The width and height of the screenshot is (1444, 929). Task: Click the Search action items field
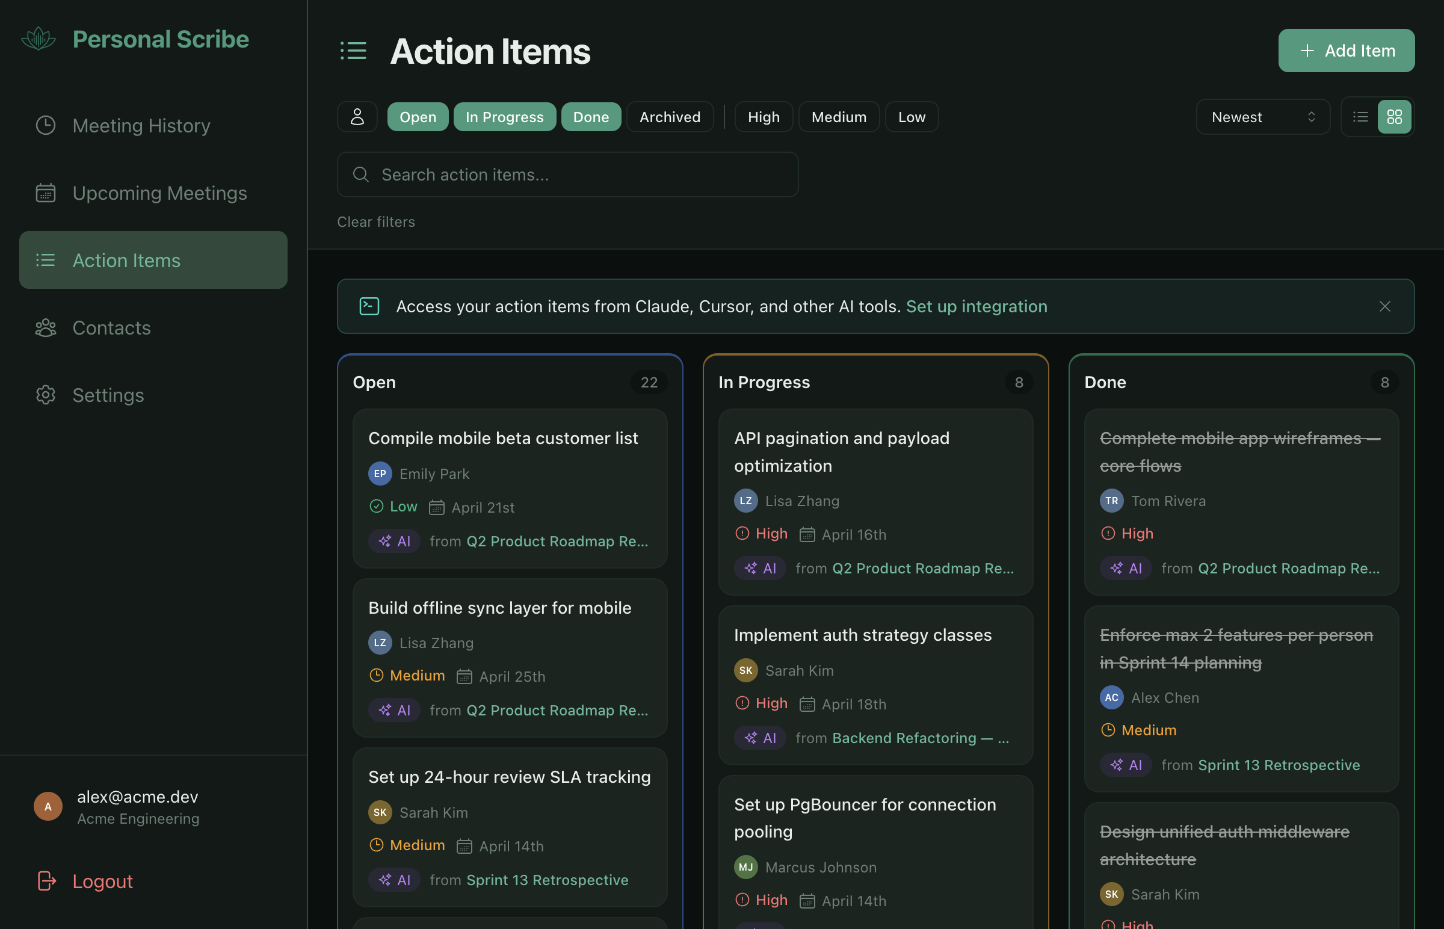coord(567,174)
